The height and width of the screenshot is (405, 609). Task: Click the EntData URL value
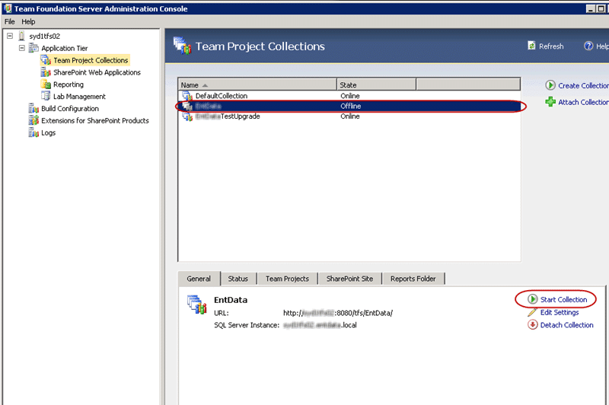[x=338, y=313]
